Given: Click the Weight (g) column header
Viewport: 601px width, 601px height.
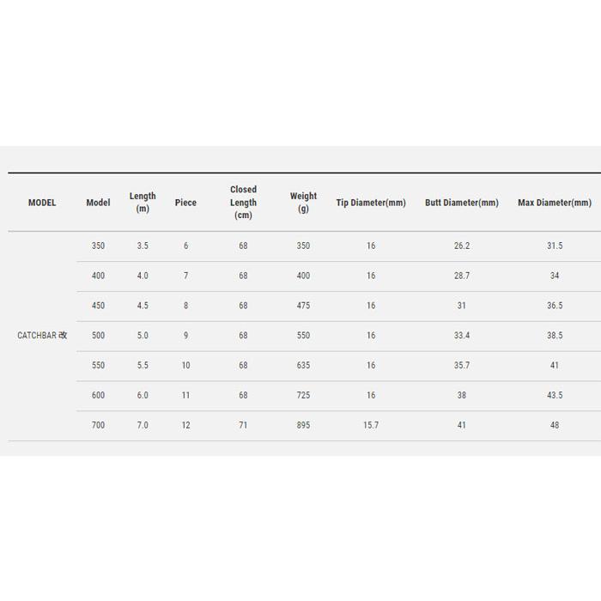Looking at the screenshot, I should (303, 203).
